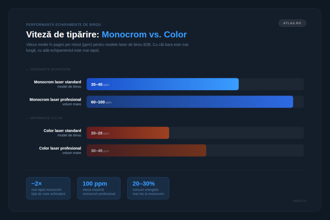The width and height of the screenshot is (330, 220).
Task: Click the 30–45 ppm bar
Action: point(146,150)
